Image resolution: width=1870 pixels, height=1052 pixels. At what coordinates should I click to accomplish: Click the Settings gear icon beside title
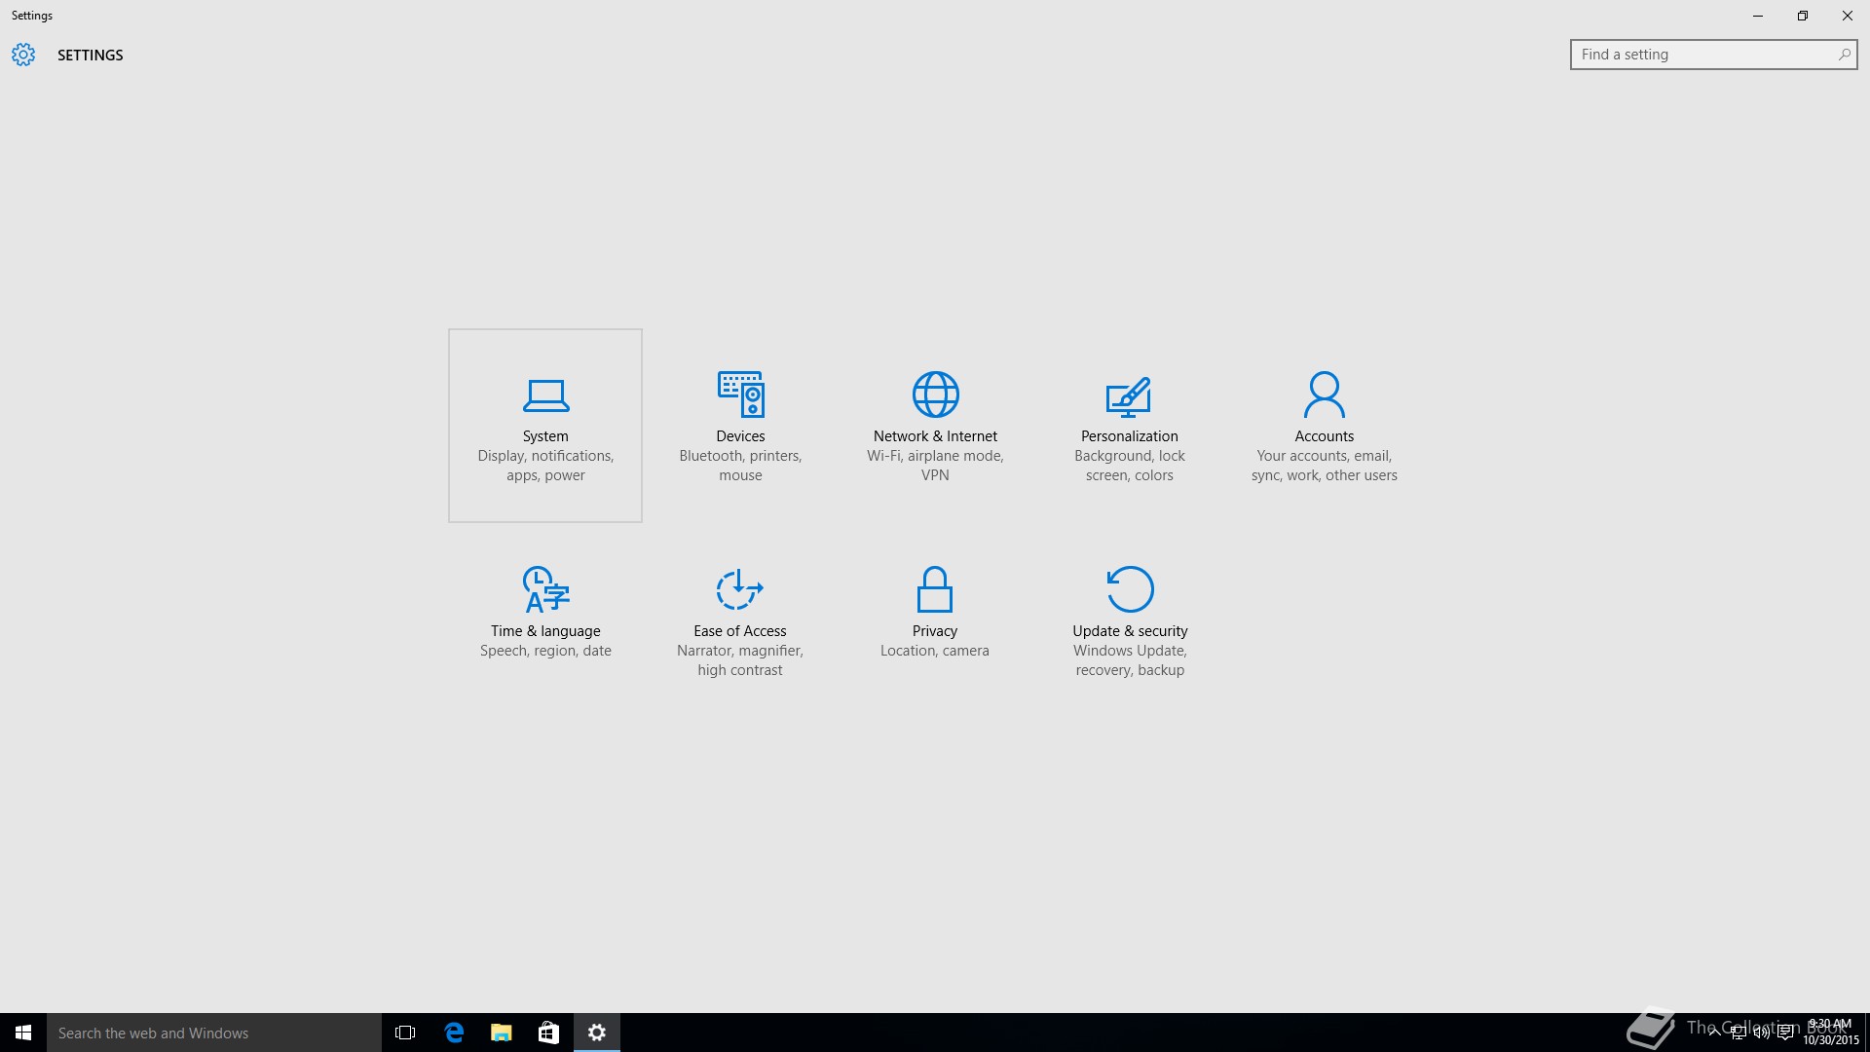point(23,55)
